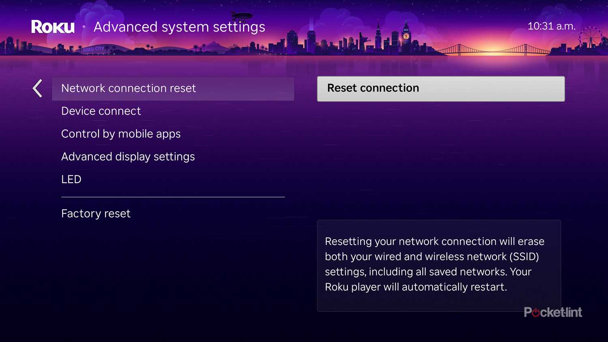Click the network reset description text
608x342 pixels.
point(435,264)
